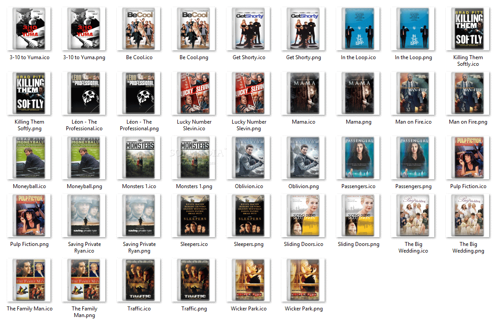Image resolution: width=494 pixels, height=325 pixels.
Task: Select In the Loop.png file icon
Action: [414, 29]
